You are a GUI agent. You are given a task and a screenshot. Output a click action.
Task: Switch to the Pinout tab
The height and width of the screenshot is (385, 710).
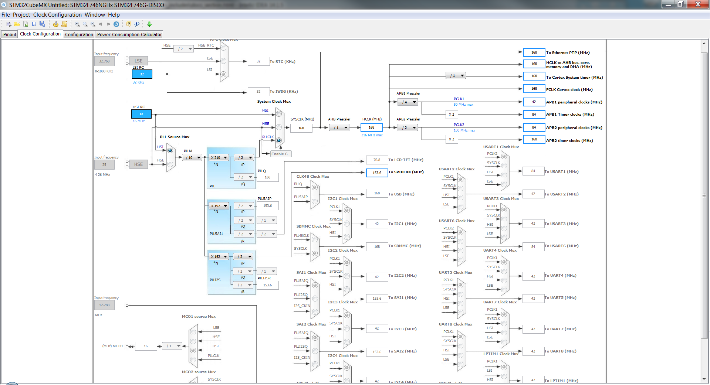coord(10,34)
